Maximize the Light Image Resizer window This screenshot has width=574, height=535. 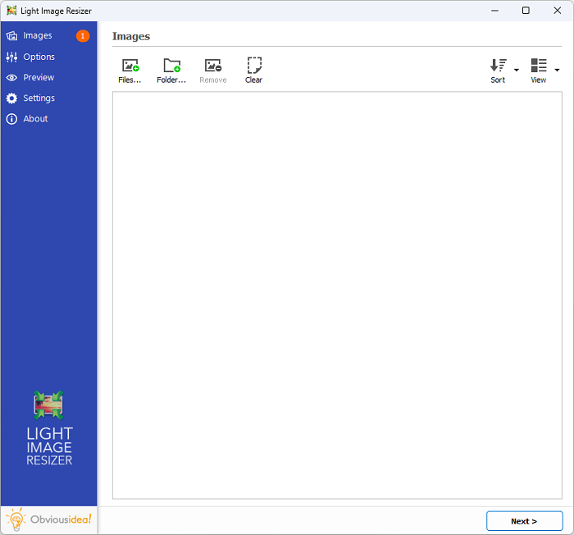[x=526, y=11]
